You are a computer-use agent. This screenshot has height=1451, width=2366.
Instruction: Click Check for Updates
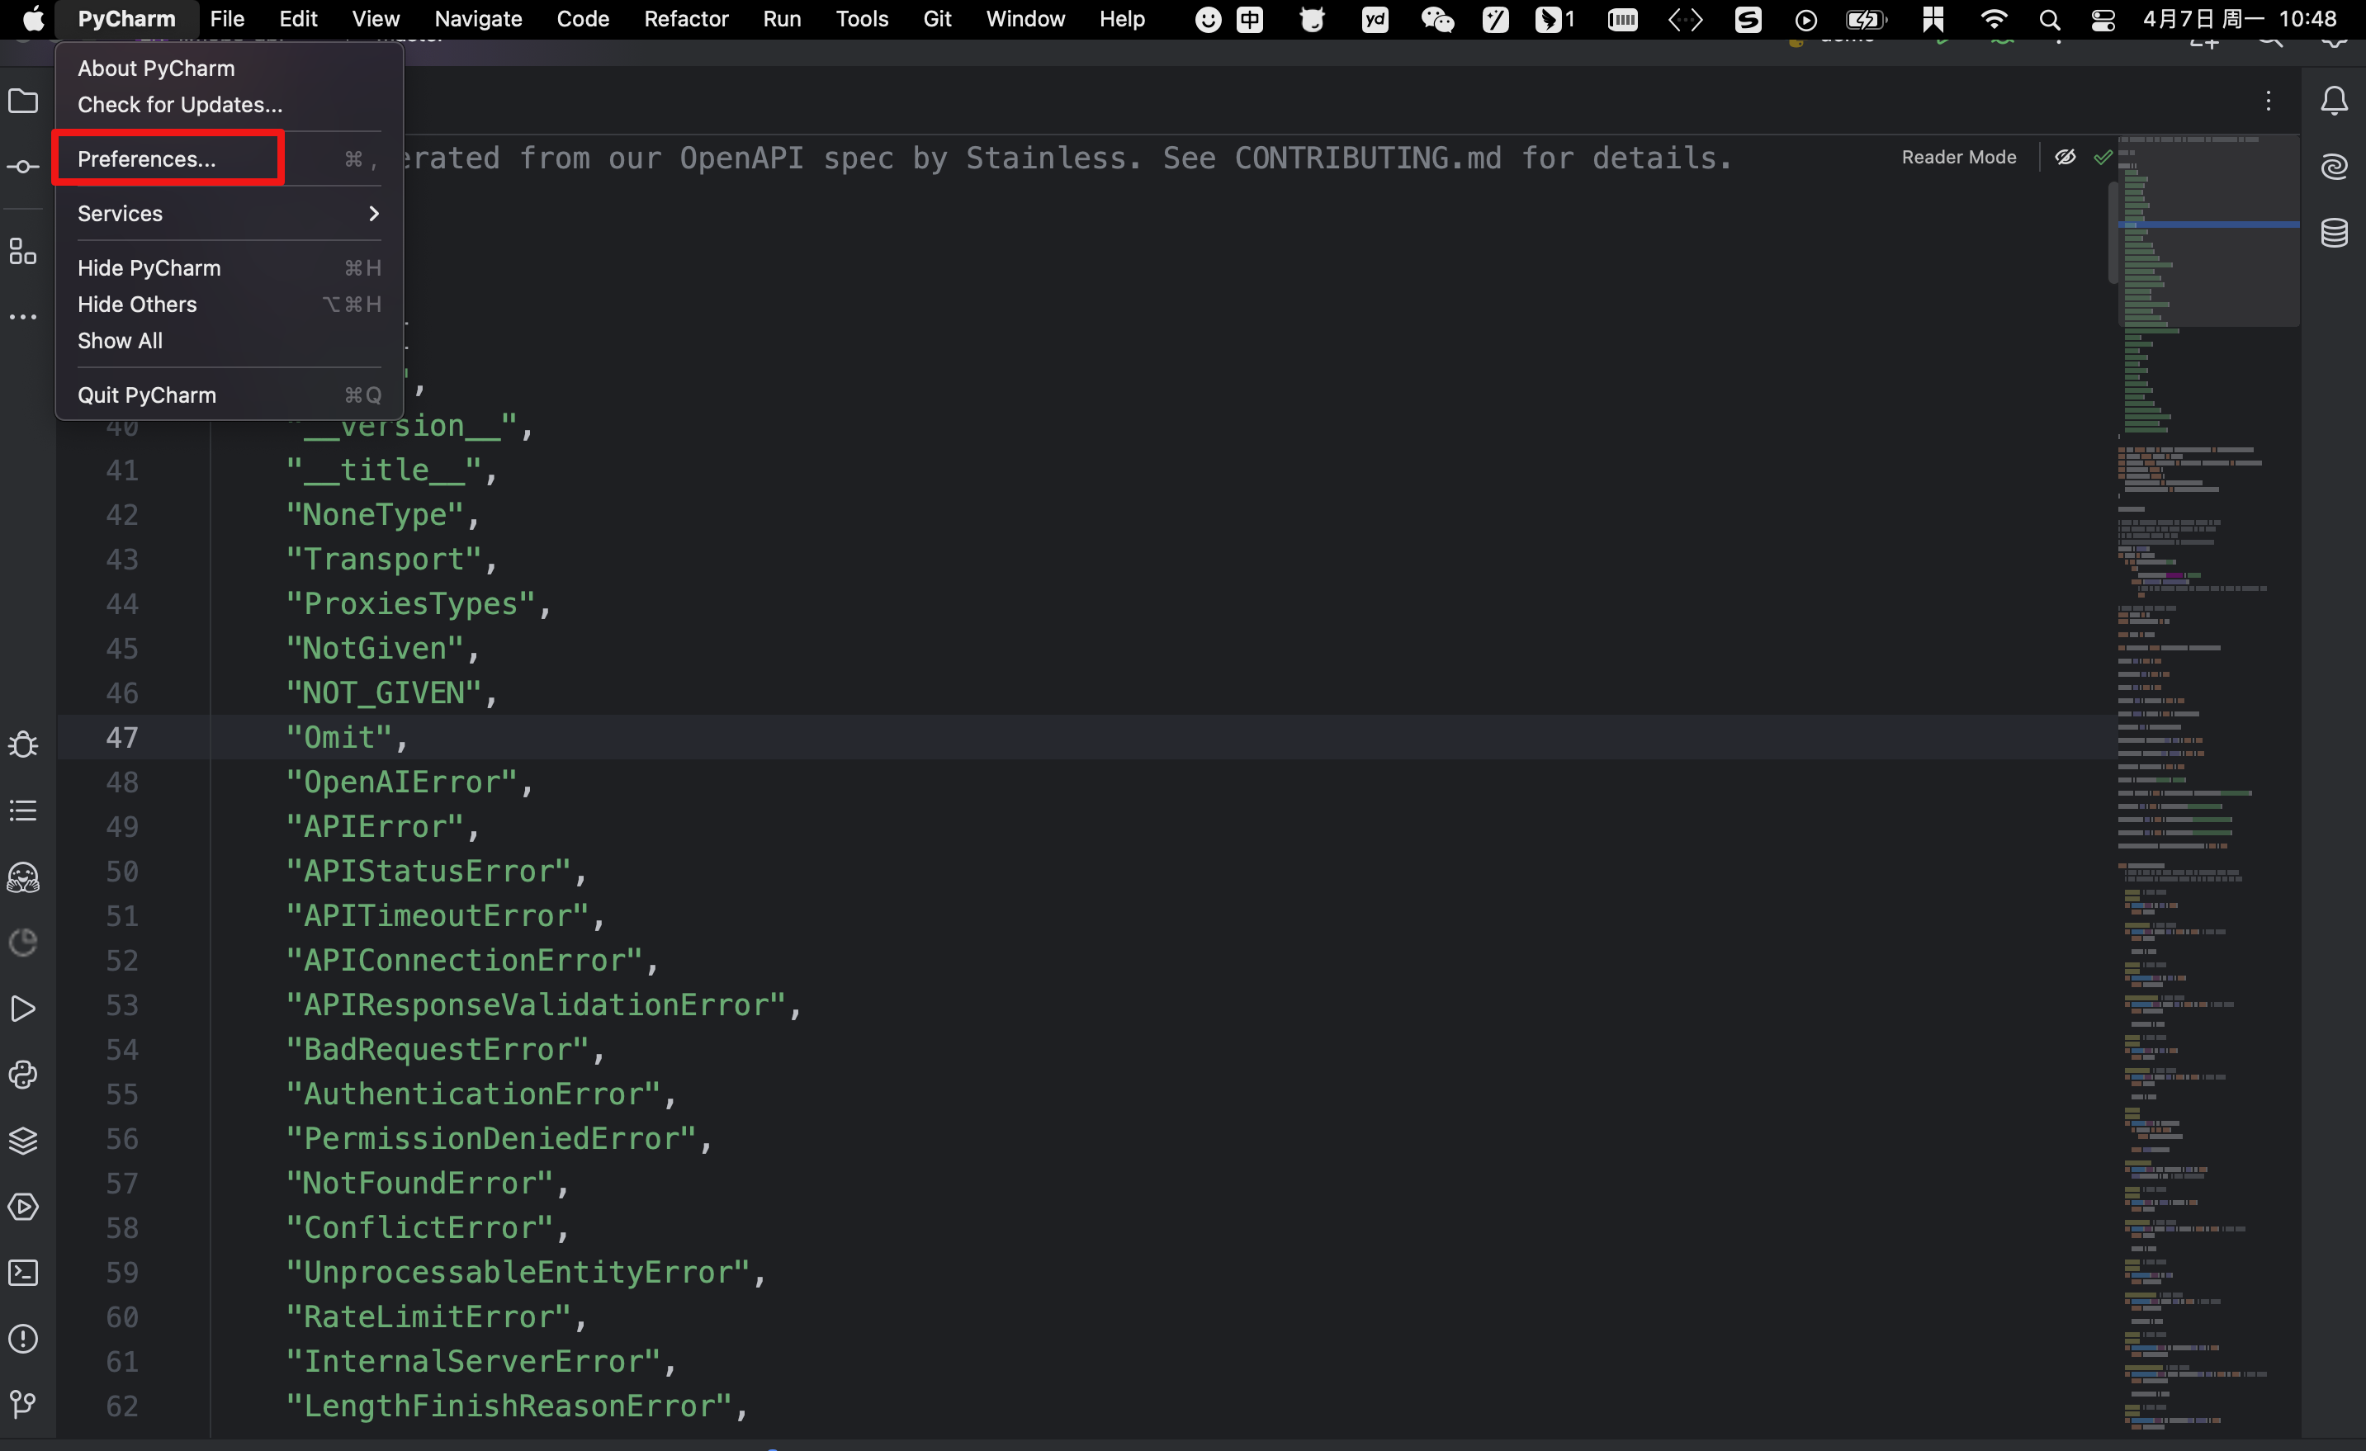[x=178, y=105]
